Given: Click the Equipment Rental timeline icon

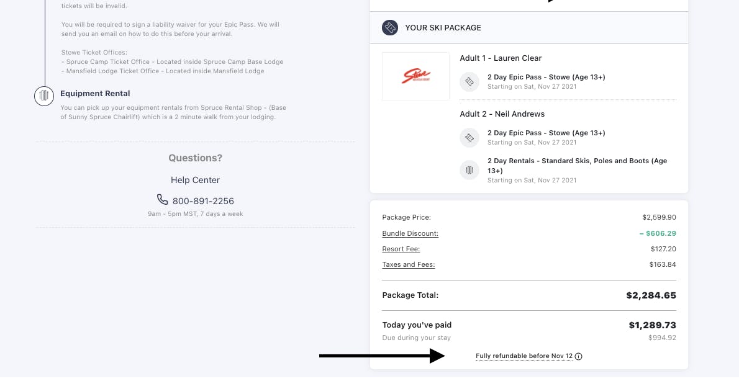Looking at the screenshot, I should [x=44, y=96].
